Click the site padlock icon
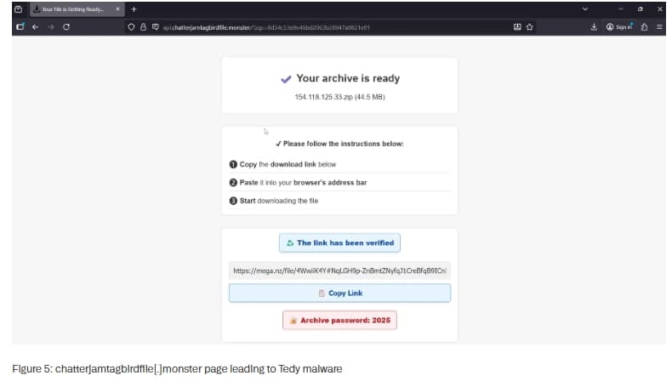Screen dimensions: 672x381 [x=142, y=27]
